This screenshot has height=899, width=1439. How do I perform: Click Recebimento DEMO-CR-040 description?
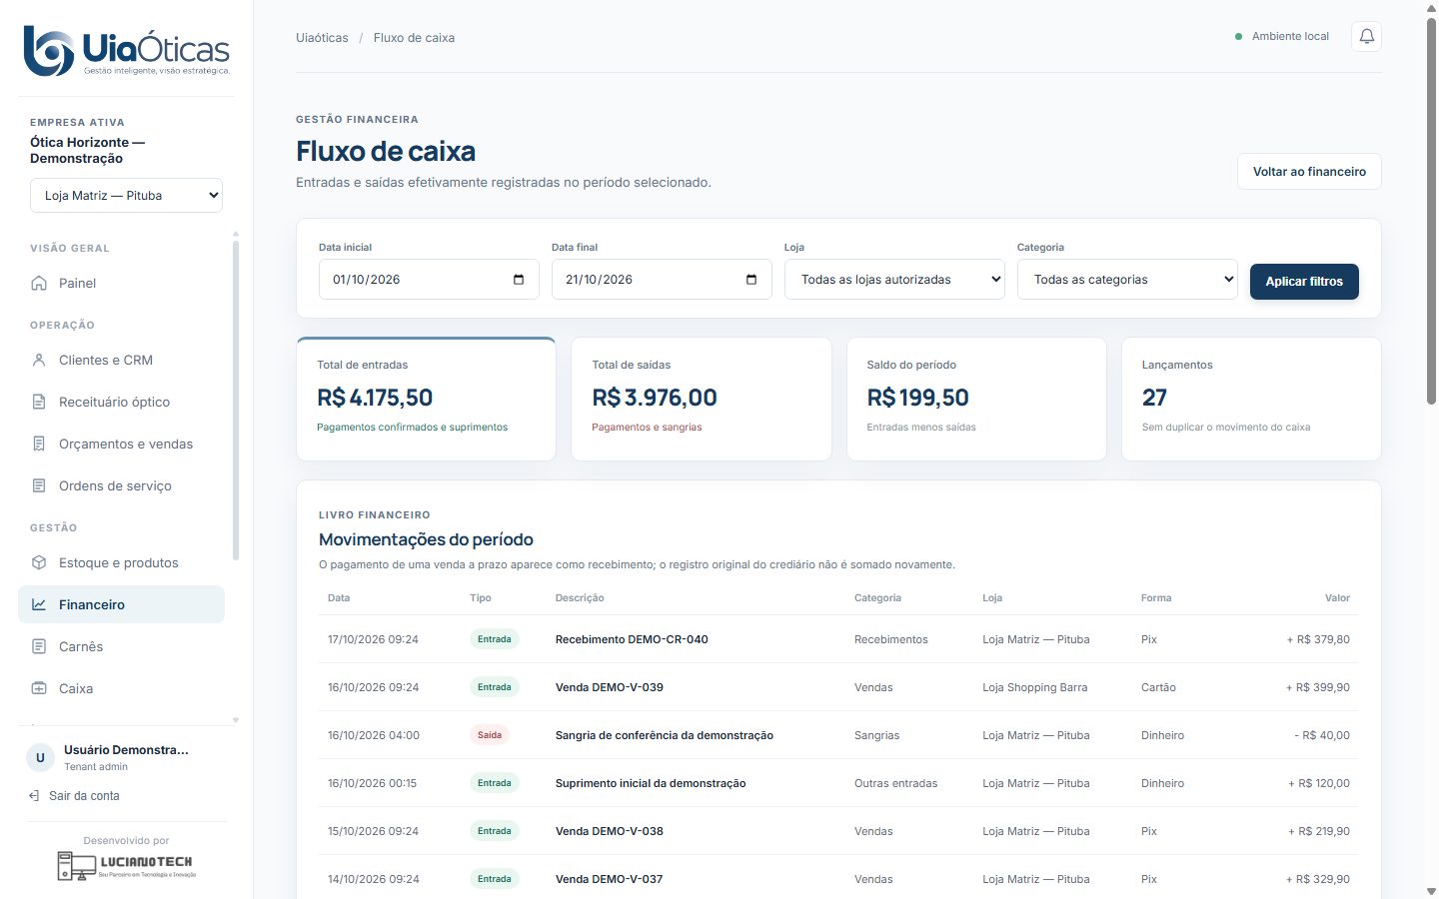coord(632,639)
